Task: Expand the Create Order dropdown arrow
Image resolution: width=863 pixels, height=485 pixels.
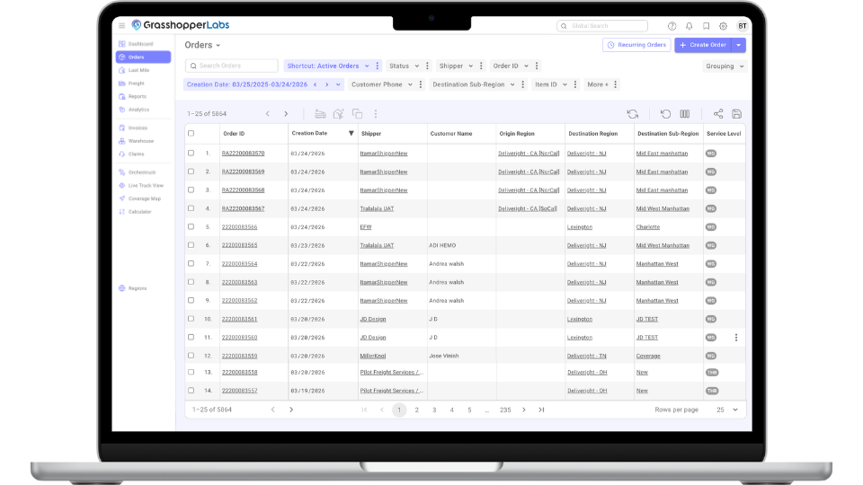Action: pyautogui.click(x=738, y=45)
